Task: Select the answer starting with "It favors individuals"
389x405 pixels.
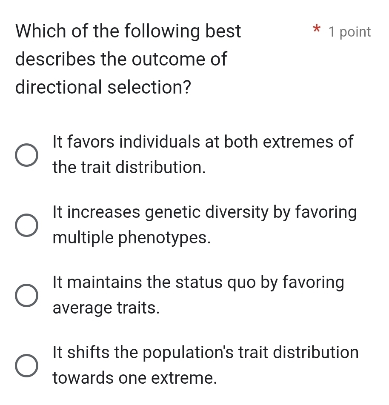Action: click(x=203, y=154)
